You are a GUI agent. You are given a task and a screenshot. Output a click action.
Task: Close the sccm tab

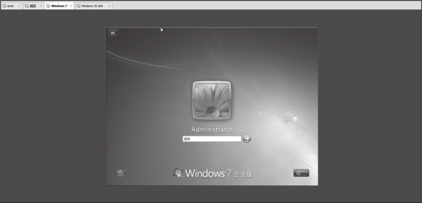19,6
